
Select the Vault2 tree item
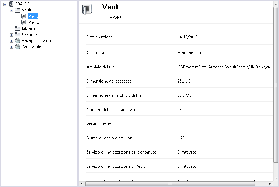tap(34, 22)
